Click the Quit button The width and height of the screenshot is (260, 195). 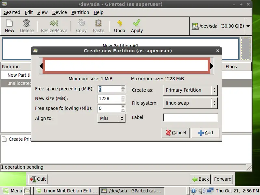tap(38, 179)
